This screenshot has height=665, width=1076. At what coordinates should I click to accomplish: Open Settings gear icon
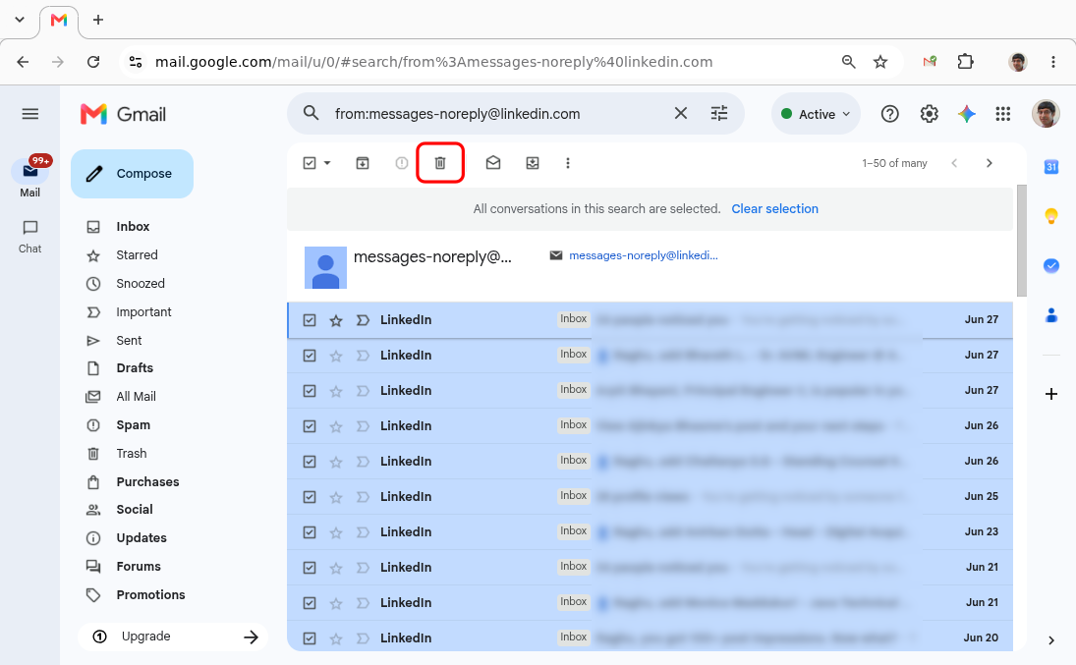point(930,114)
